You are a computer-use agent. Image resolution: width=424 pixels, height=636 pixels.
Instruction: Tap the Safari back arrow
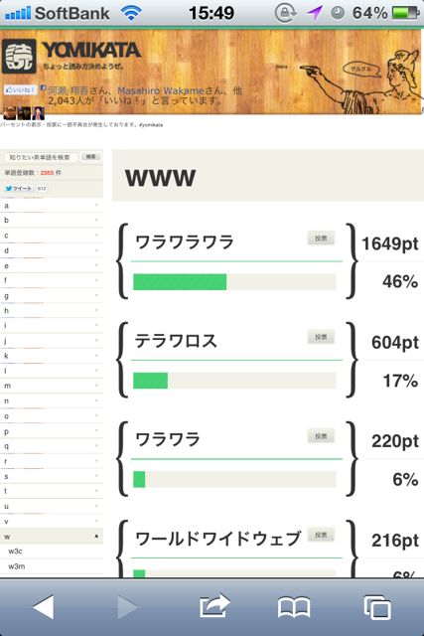[x=44, y=607]
